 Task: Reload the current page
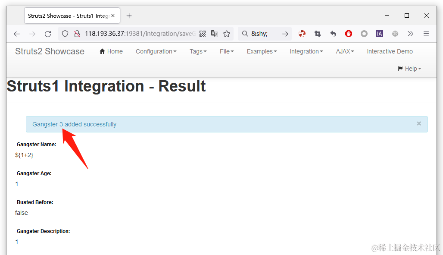tap(48, 34)
